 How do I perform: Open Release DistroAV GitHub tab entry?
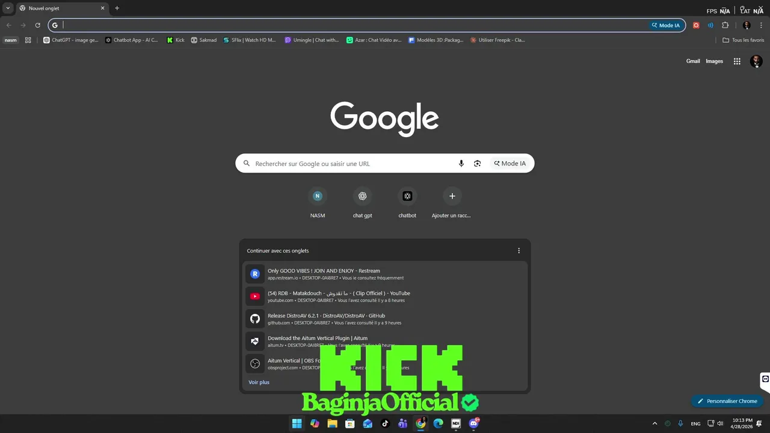pyautogui.click(x=385, y=319)
